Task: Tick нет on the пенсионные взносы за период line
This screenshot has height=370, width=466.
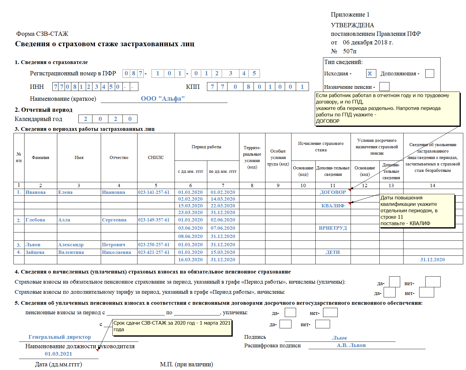Action: click(330, 313)
